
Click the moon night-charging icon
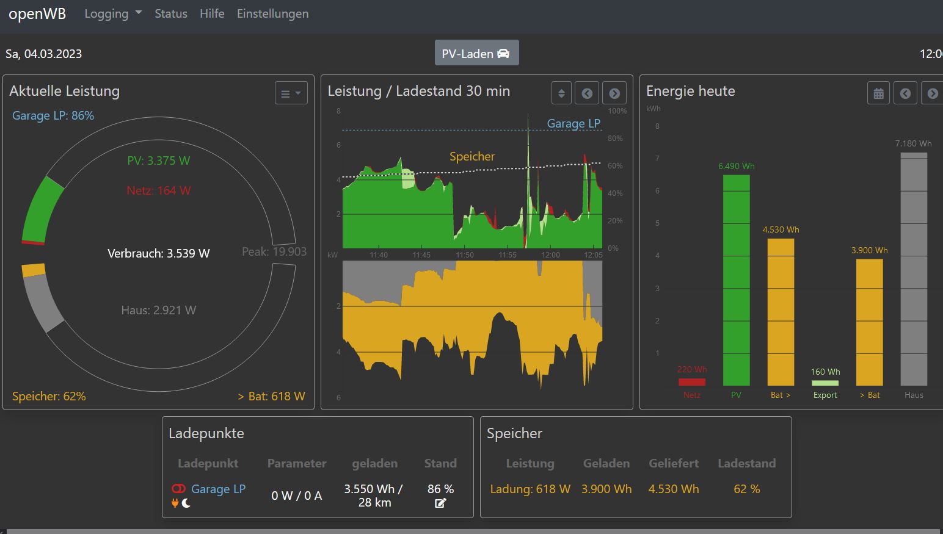pos(186,503)
